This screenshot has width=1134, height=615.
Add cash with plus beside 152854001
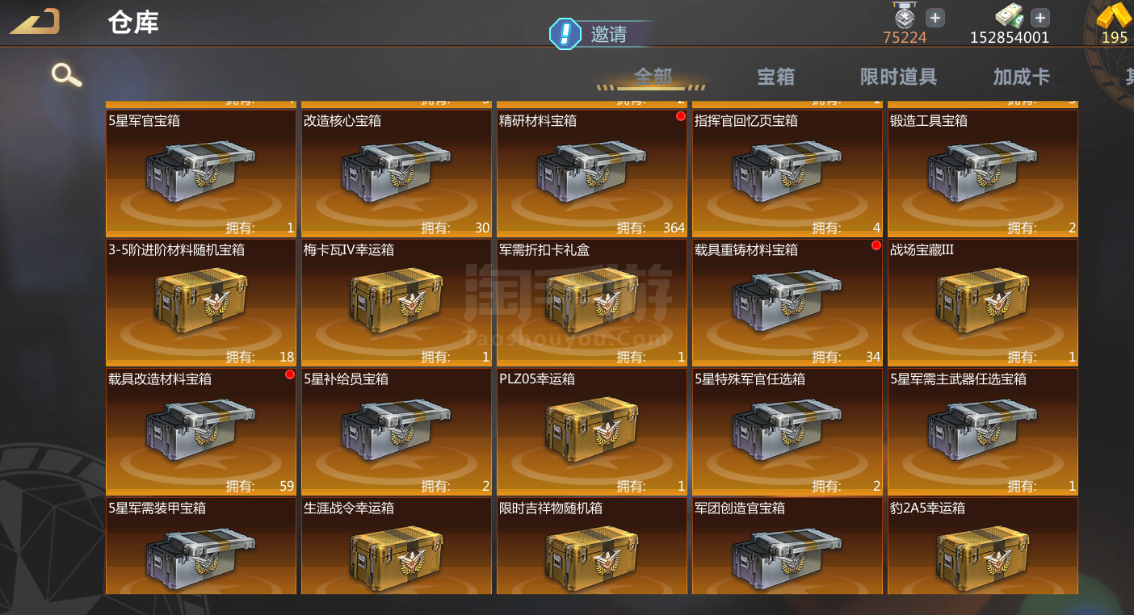[1040, 18]
